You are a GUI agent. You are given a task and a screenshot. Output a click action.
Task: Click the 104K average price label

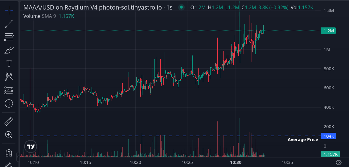[328, 136]
